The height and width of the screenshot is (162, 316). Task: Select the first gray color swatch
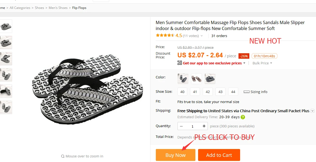click(x=183, y=79)
